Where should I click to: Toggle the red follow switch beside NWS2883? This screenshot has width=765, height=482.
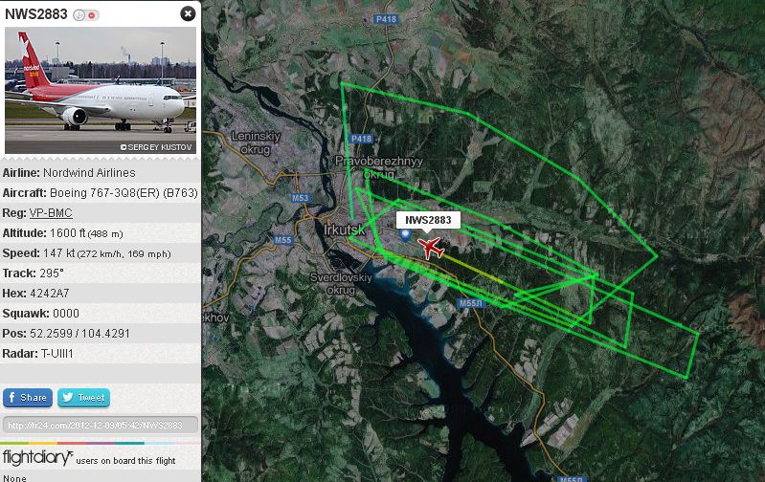pyautogui.click(x=92, y=15)
